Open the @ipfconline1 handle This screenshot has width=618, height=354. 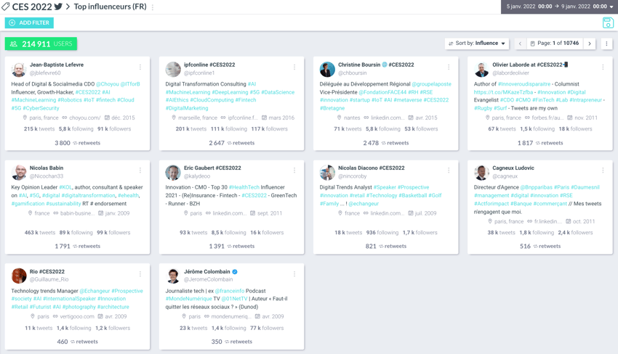tap(199, 73)
